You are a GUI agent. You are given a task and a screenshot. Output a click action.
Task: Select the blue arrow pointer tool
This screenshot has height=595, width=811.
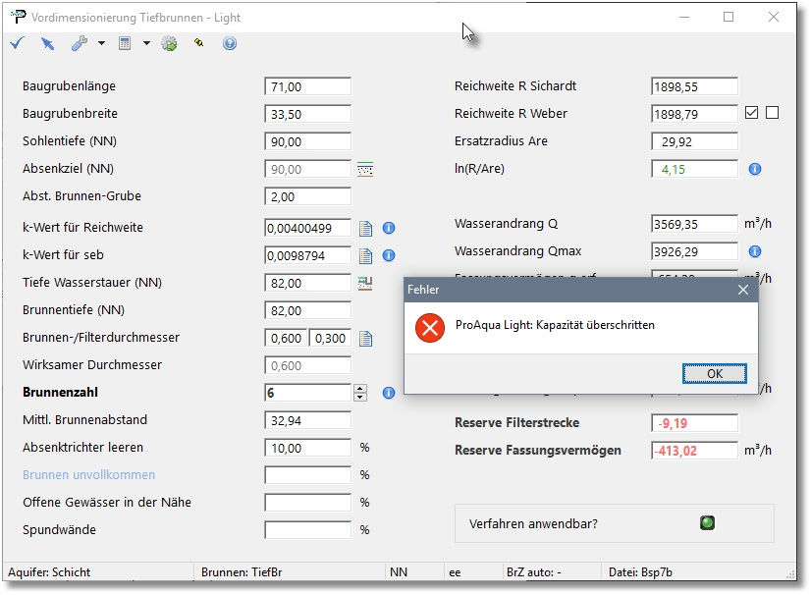pyautogui.click(x=47, y=43)
